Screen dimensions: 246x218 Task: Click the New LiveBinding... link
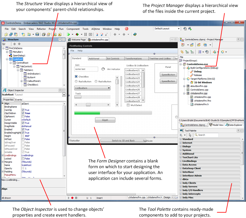[11, 180]
